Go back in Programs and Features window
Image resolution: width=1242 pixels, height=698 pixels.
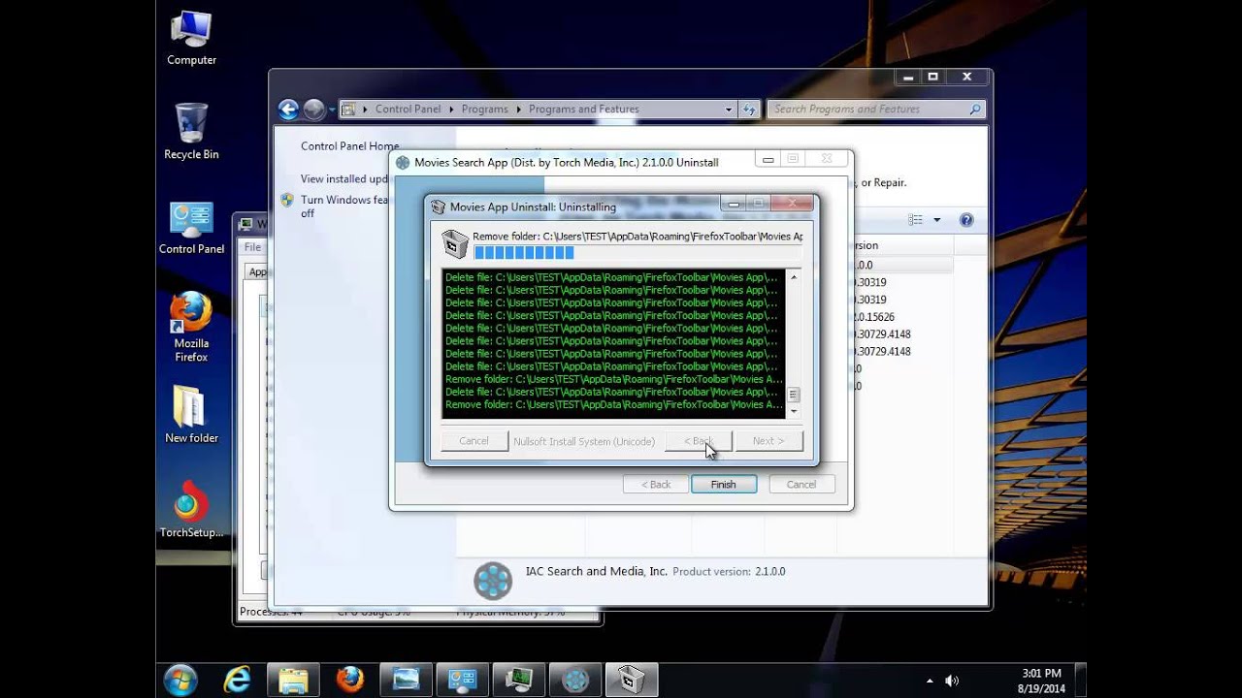click(x=288, y=110)
